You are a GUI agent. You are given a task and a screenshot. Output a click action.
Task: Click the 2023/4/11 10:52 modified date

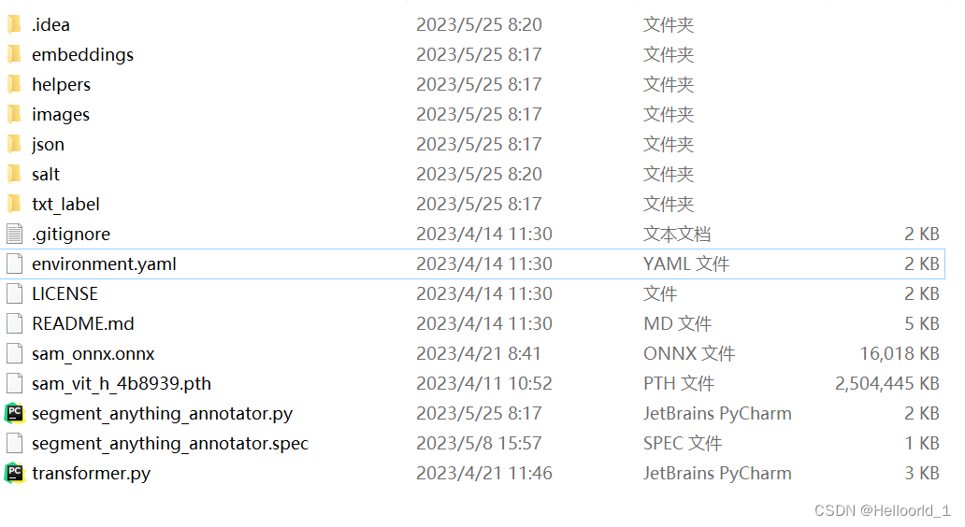tap(483, 384)
